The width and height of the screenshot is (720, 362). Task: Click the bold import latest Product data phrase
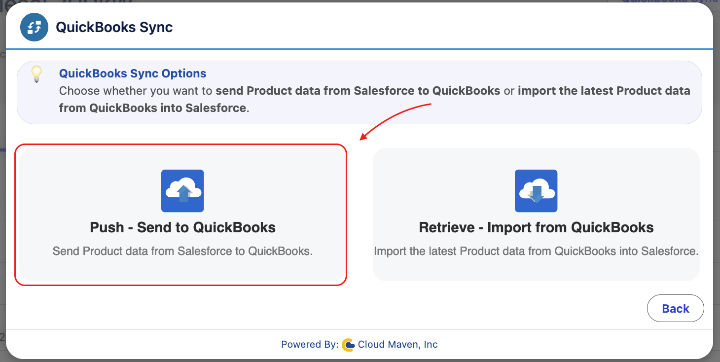pos(375,99)
